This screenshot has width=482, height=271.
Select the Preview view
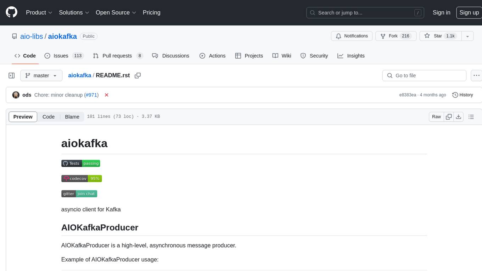[23, 117]
